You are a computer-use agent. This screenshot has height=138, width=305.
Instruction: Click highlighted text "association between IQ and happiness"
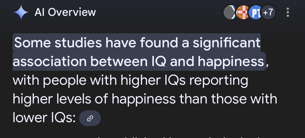tap(138, 62)
